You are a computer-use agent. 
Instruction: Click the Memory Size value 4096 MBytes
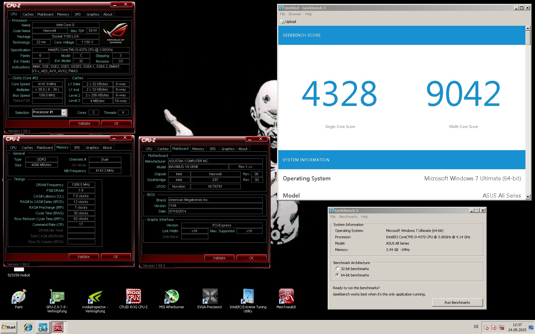(x=41, y=165)
